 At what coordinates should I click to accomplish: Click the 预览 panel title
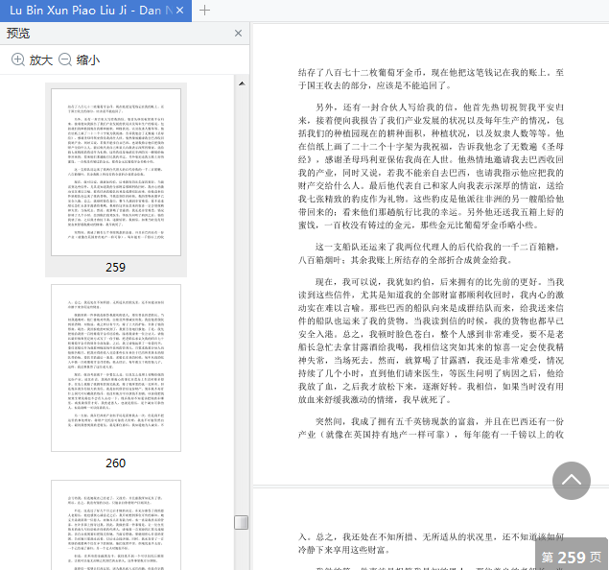(x=18, y=34)
